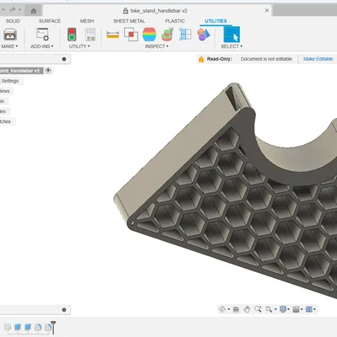Click the parameters table icon in Utility group
The height and width of the screenshot is (337, 337).
(x=90, y=35)
